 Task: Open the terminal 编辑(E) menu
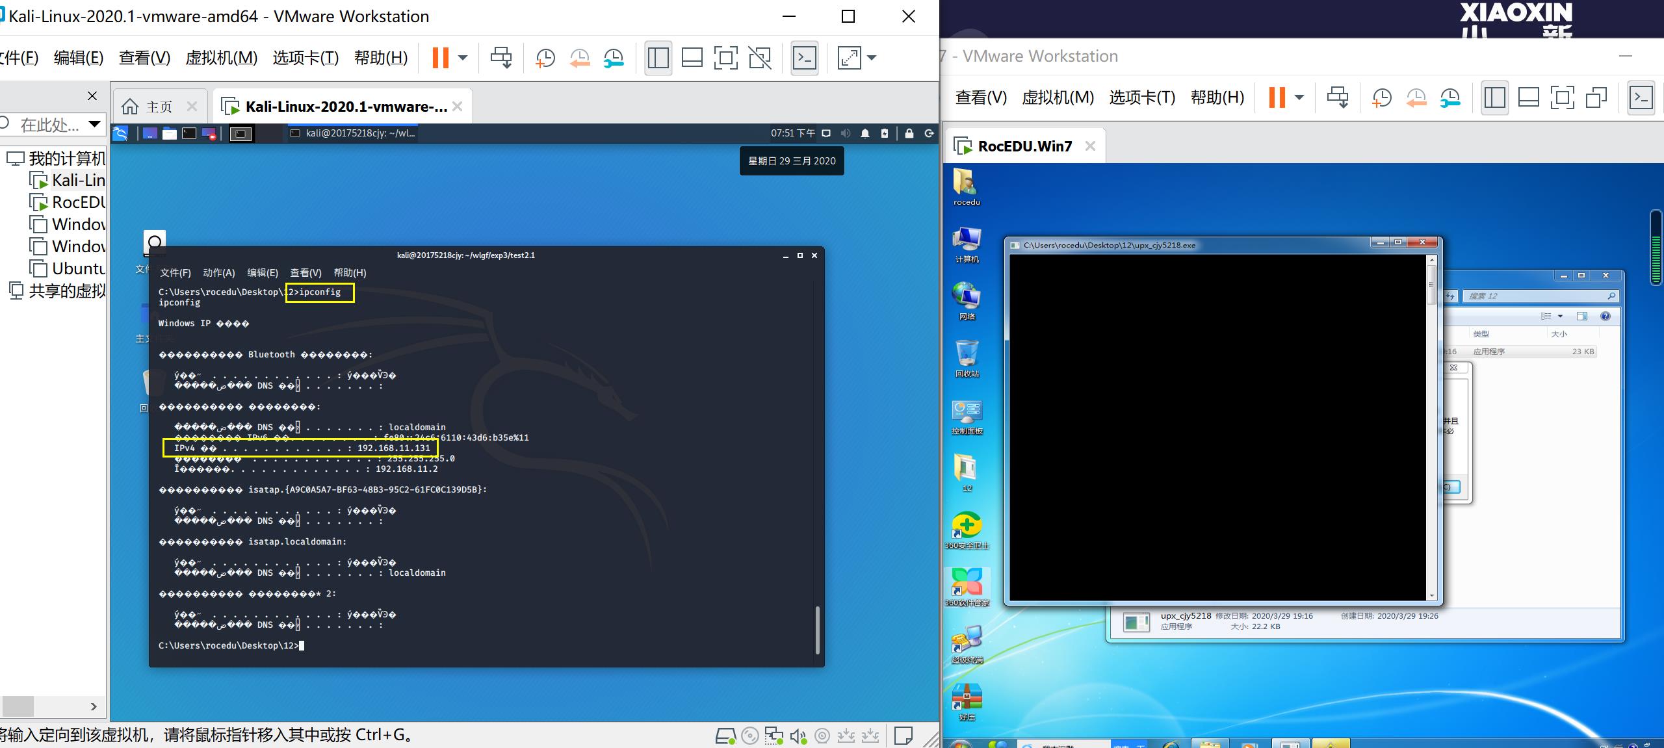pos(263,273)
